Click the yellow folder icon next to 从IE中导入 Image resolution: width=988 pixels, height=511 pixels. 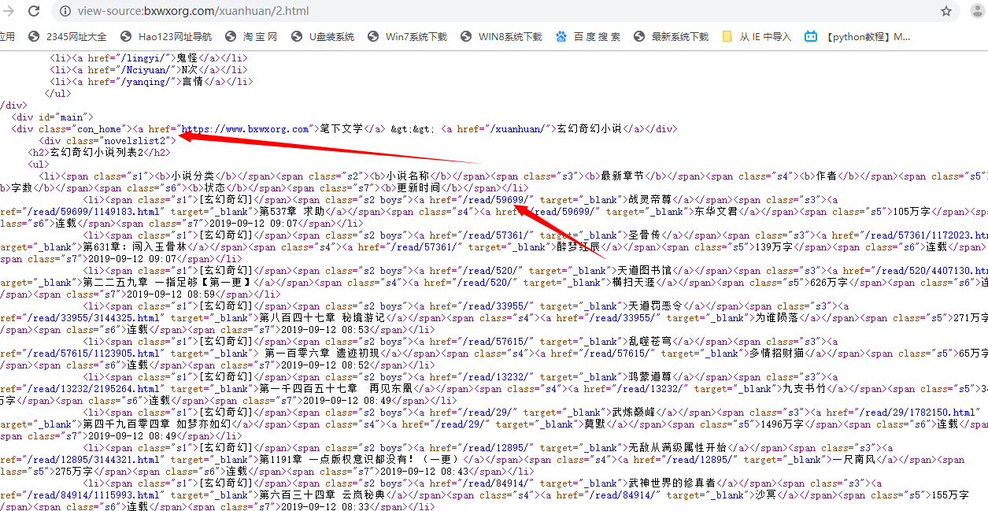727,35
